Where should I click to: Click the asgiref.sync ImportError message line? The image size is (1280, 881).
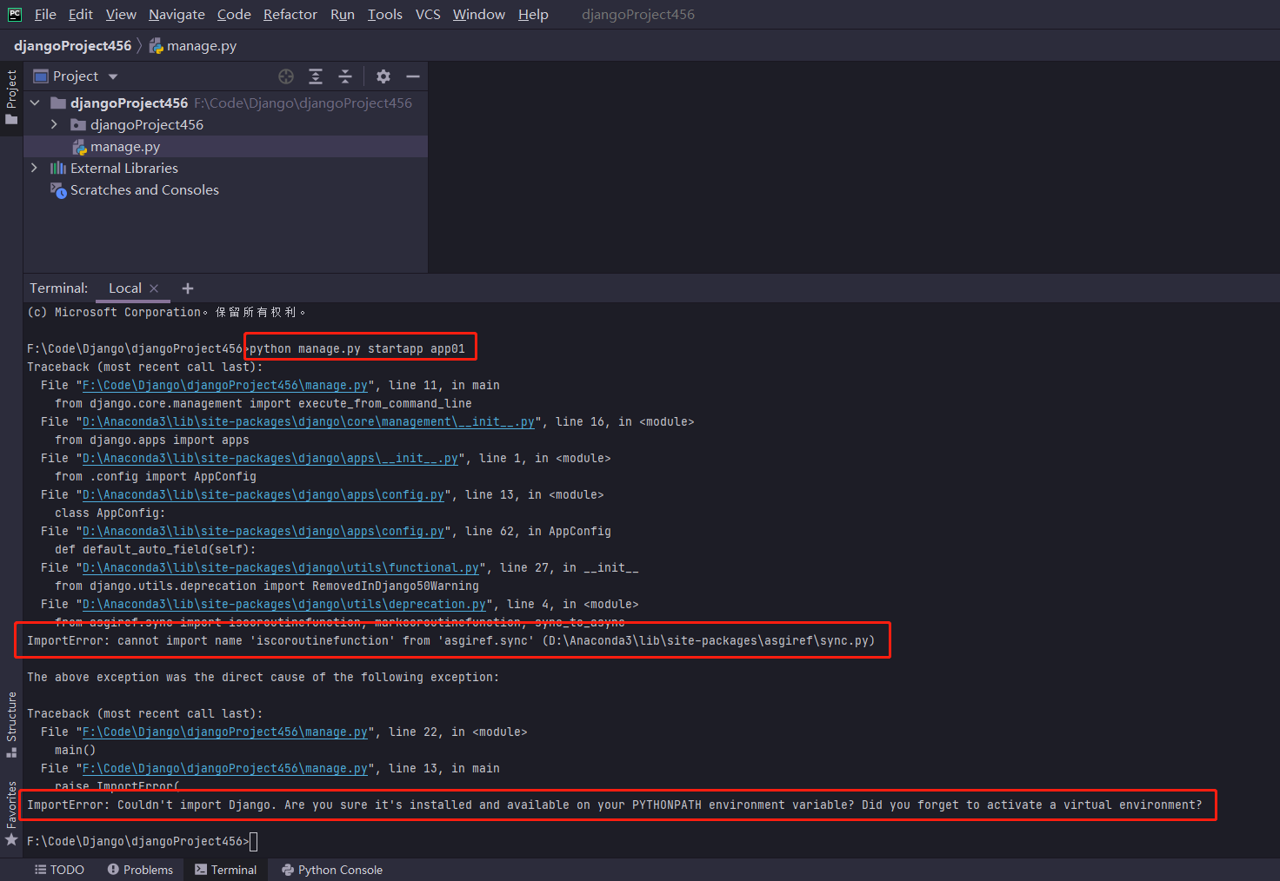click(450, 640)
